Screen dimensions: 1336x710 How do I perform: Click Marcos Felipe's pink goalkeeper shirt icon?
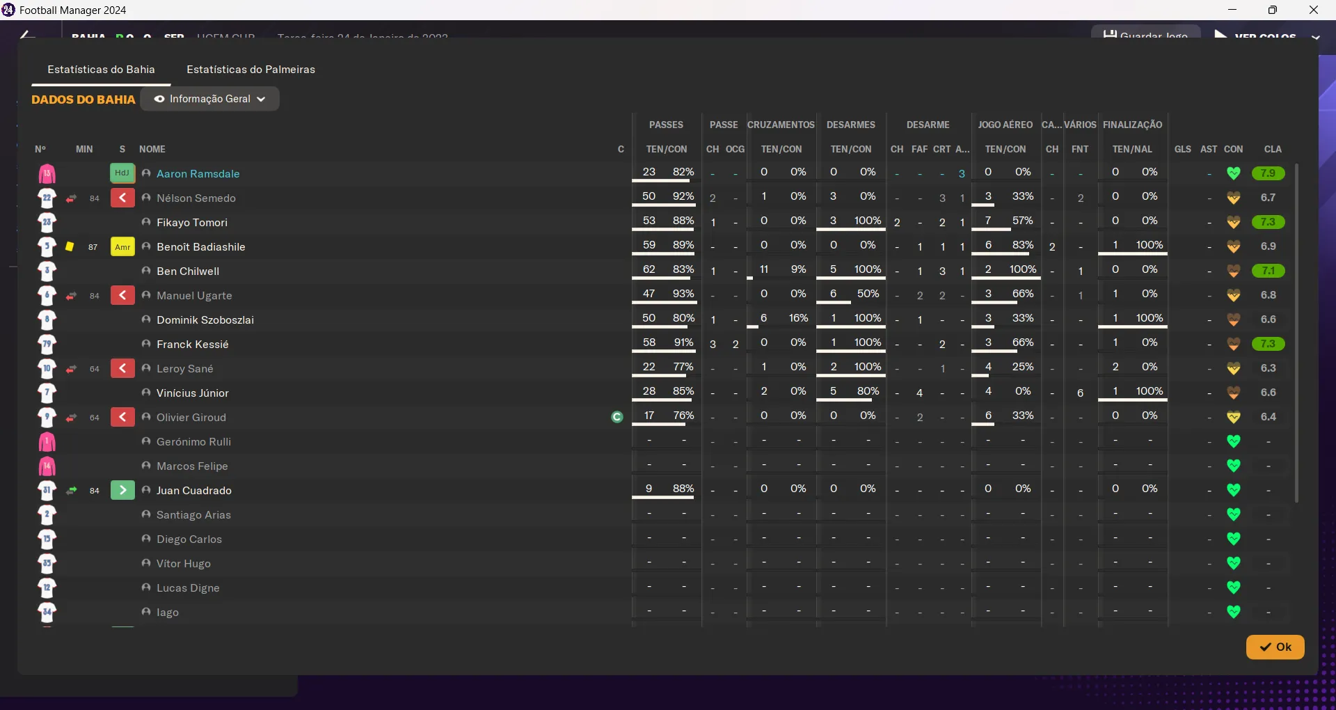pos(47,466)
